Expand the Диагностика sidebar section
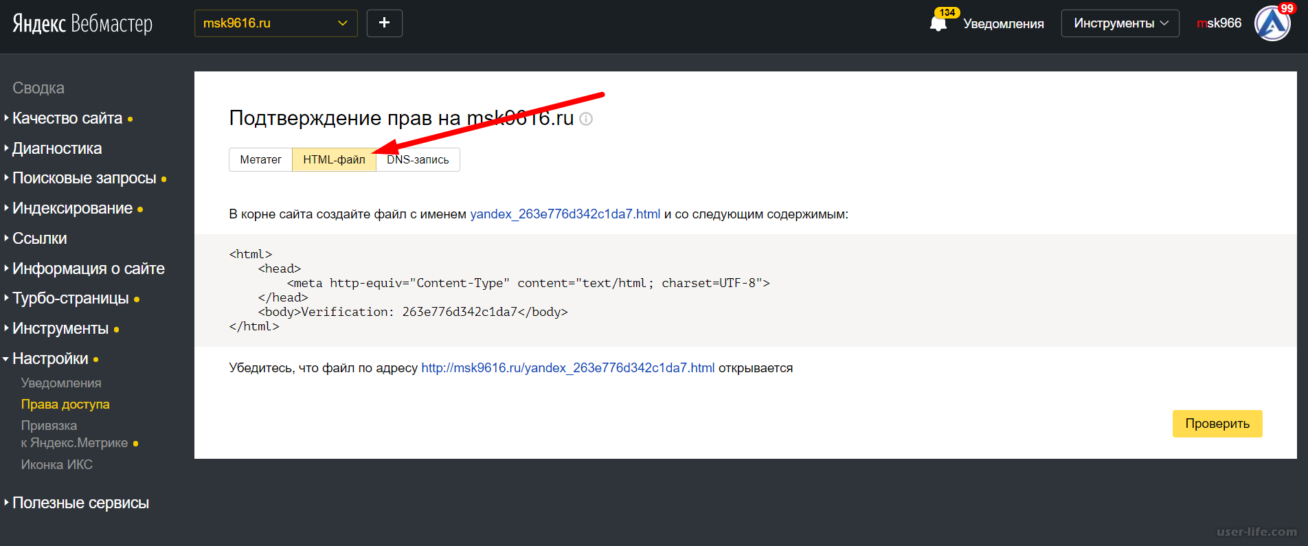1308x546 pixels. coord(57,148)
